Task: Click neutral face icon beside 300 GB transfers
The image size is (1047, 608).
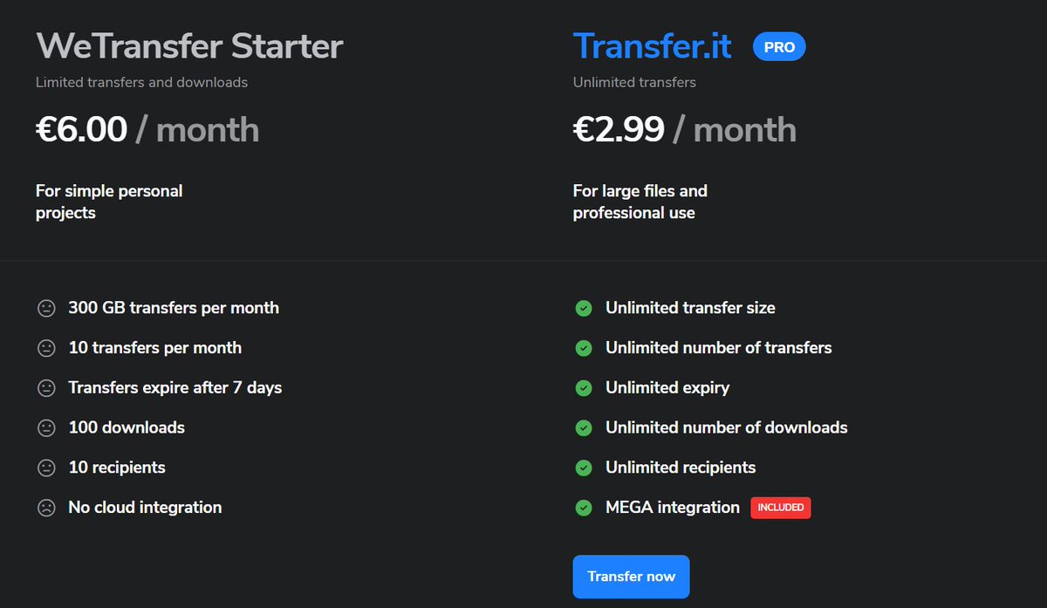Action: pyautogui.click(x=46, y=309)
